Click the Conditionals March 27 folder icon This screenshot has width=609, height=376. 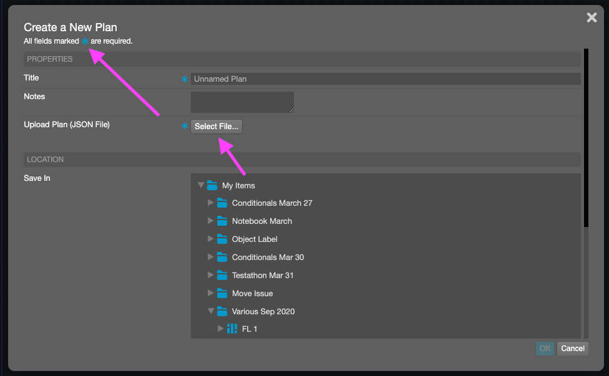point(223,203)
